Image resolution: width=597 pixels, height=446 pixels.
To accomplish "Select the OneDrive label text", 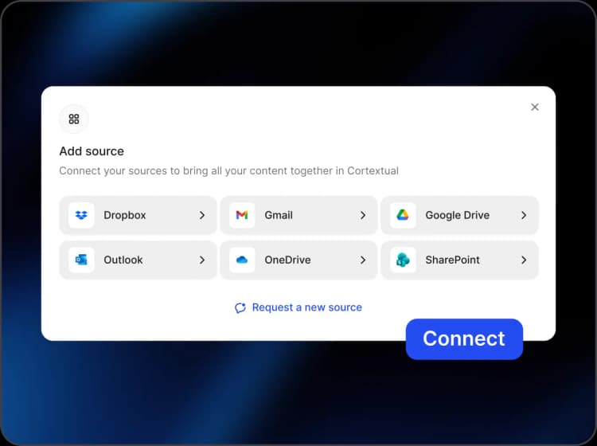I will click(x=287, y=260).
